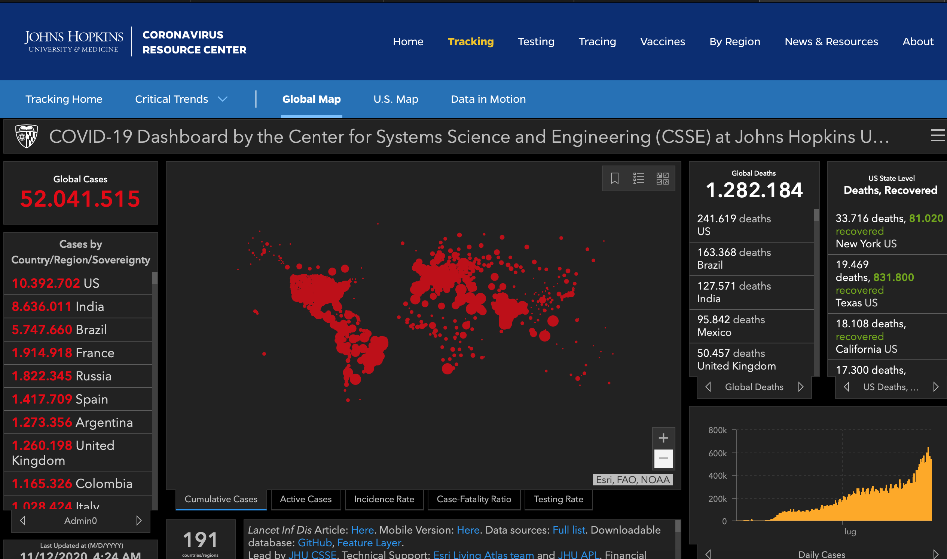Select Brazil in the cases list
The width and height of the screenshot is (947, 559).
click(x=78, y=330)
